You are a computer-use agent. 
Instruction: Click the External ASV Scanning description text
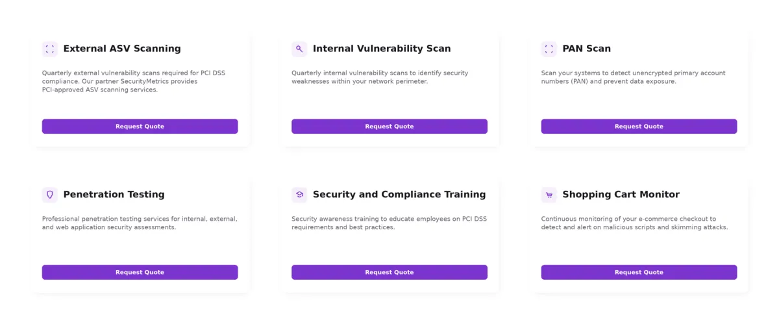(134, 81)
